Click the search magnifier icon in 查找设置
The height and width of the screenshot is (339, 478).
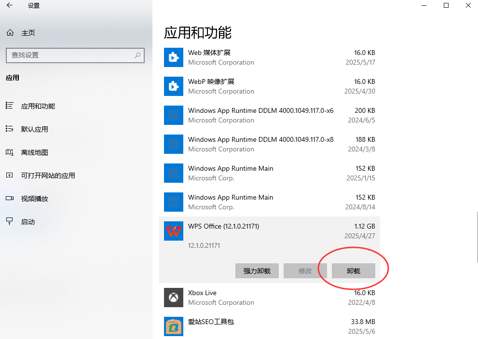coord(137,55)
